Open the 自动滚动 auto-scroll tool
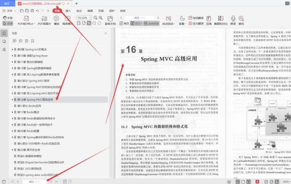 168,20
